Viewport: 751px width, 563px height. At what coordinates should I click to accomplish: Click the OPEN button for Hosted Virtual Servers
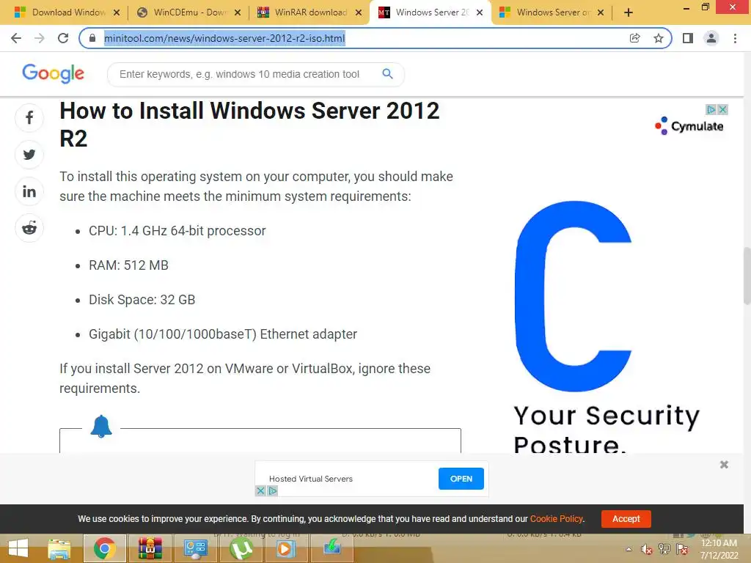pos(461,479)
